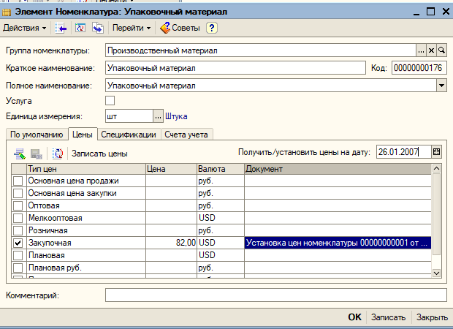Click Тип цен column header
This screenshot has height=329, width=453.
coord(86,169)
